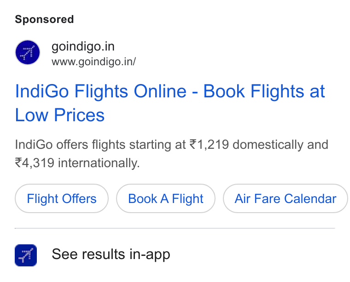This screenshot has width=350, height=282.
Task: Click the round IndiGo favicon beside goindigo.in
Action: point(28,52)
